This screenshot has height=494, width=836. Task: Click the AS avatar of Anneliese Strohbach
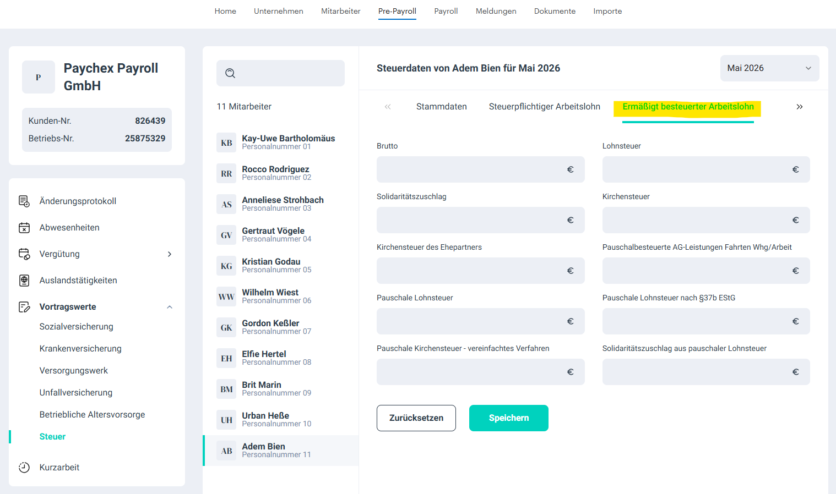click(226, 204)
